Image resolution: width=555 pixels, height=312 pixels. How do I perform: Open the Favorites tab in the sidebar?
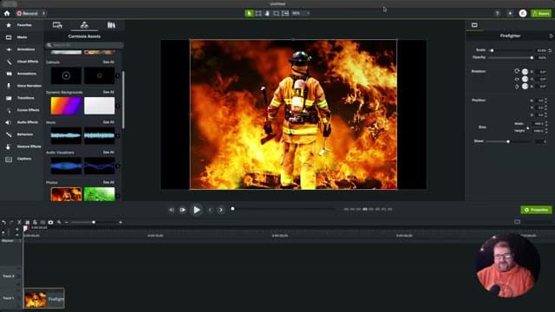(x=22, y=25)
